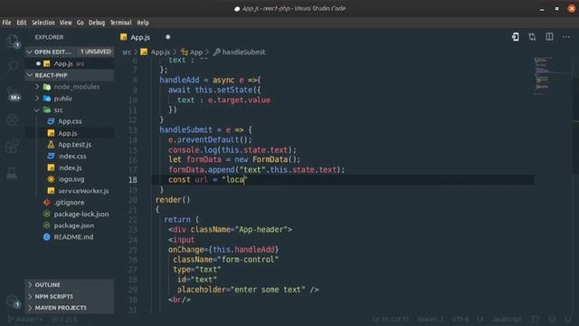Open the Go menu
The width and height of the screenshot is (579, 326).
point(81,23)
